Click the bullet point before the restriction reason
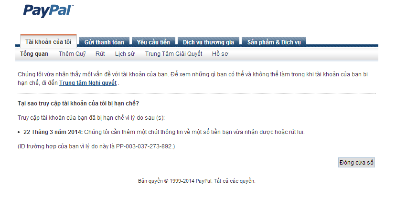 click(x=19, y=132)
